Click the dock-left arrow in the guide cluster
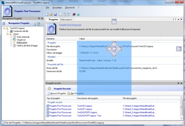Image resolution: width=185 pixels, height=126 pixels. 109,49
